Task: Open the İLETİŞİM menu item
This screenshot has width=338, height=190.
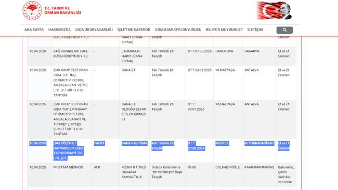Action: click(x=255, y=30)
